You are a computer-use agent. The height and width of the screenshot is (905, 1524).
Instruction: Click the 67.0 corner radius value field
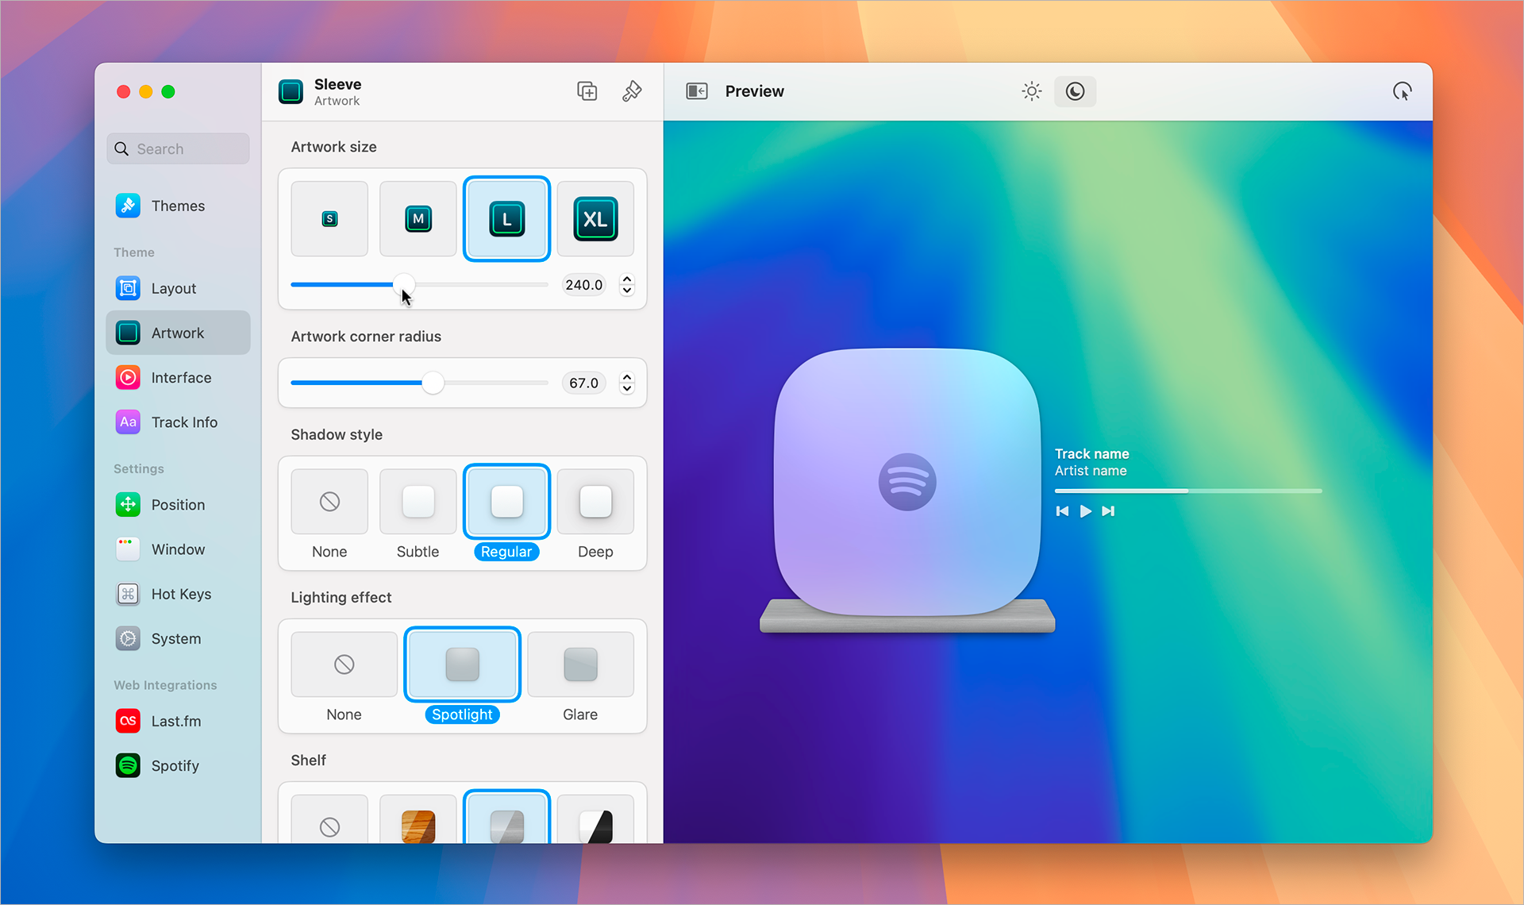pos(583,383)
